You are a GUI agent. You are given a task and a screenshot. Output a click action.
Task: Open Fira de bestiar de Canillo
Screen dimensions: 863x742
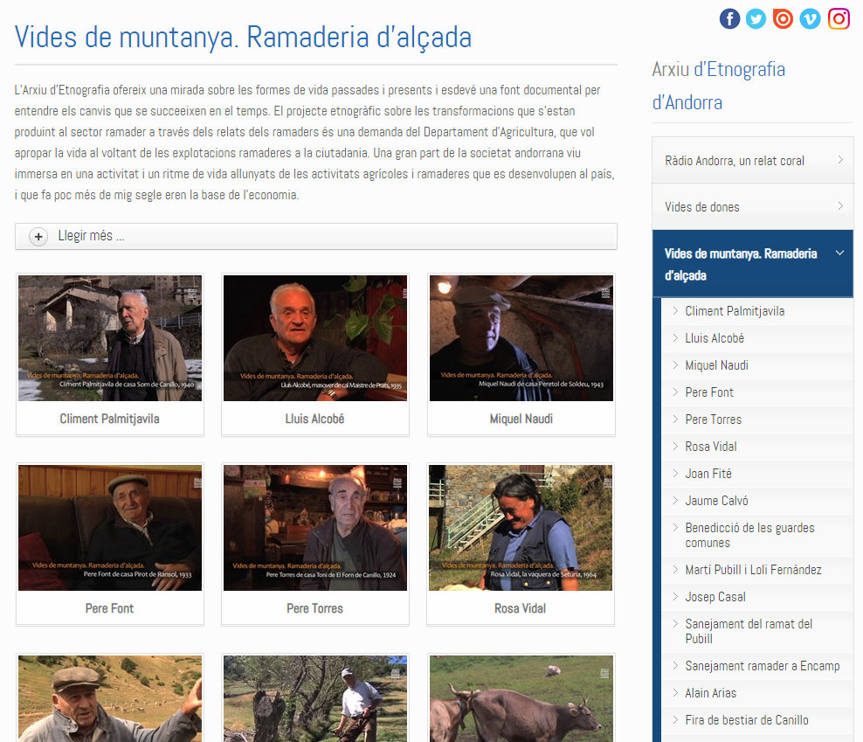click(x=746, y=720)
